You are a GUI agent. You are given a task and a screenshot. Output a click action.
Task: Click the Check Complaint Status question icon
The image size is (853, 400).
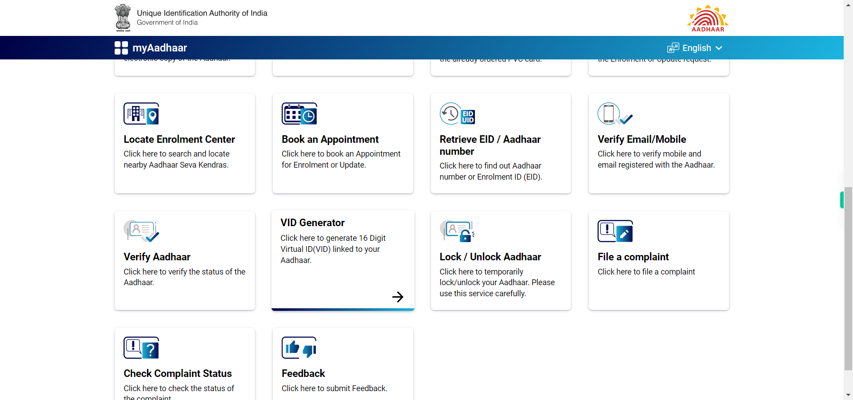[141, 348]
